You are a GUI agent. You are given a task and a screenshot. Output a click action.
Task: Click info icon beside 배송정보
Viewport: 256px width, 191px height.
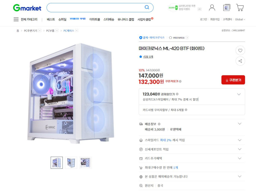pos(159,124)
